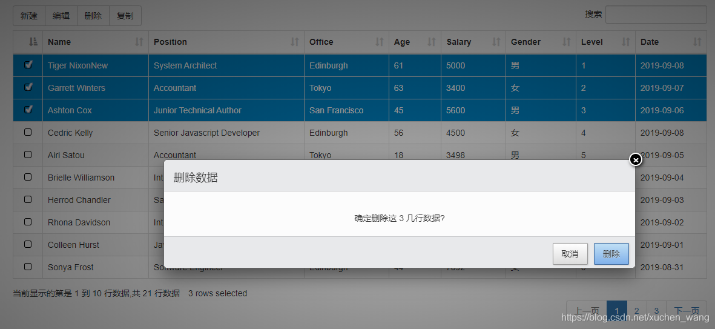
Task: Select current page 1 in pagination
Action: point(617,311)
